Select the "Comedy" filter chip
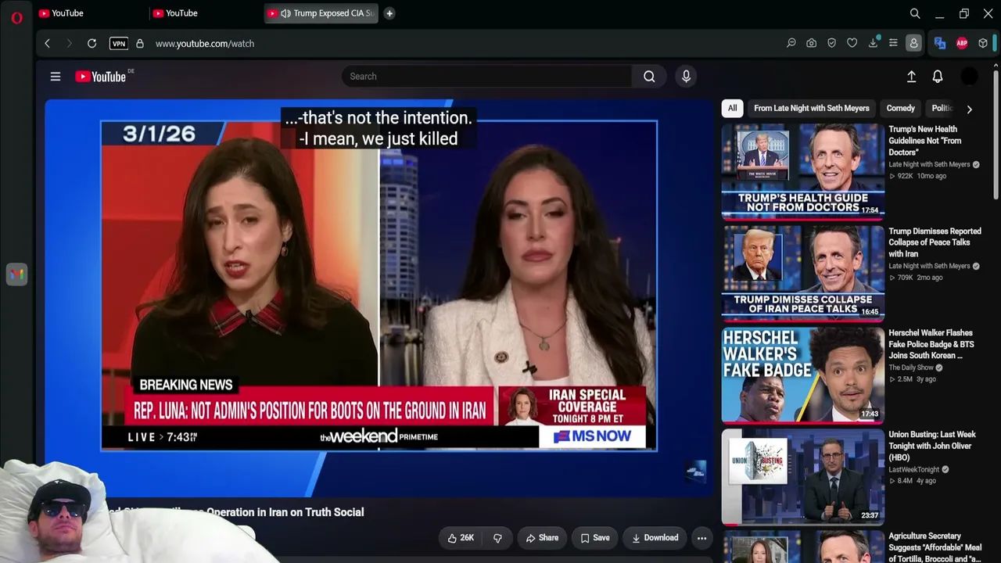This screenshot has width=1001, height=563. 900,109
